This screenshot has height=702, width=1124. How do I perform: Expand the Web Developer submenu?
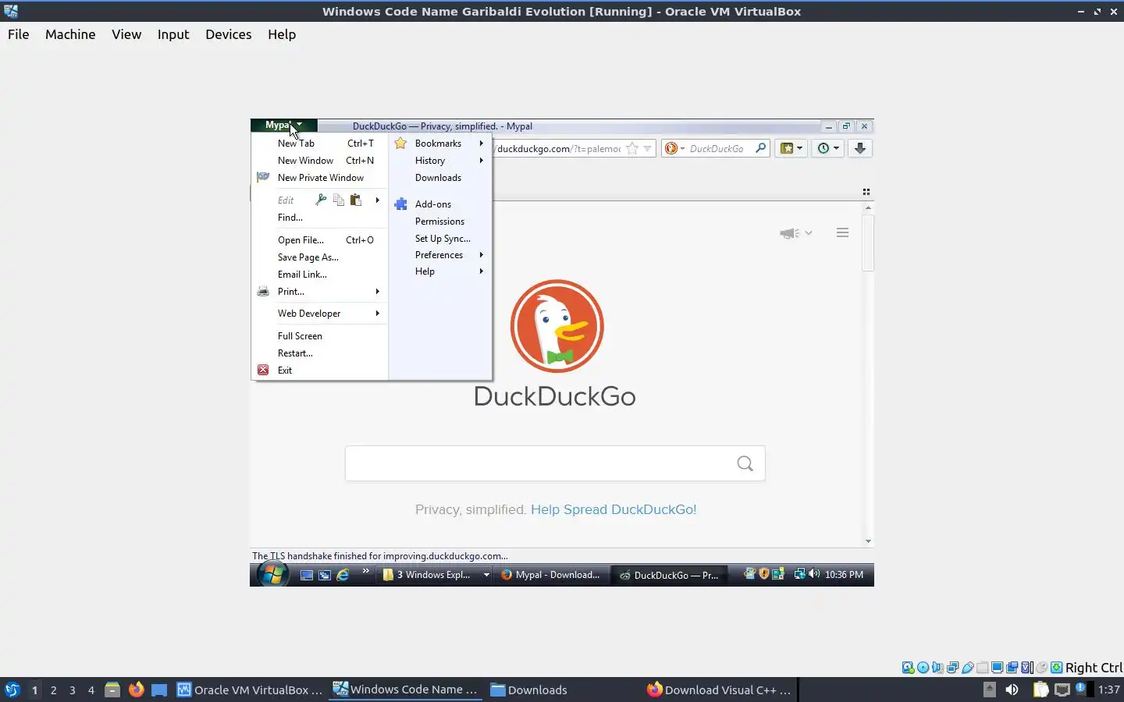click(x=378, y=314)
